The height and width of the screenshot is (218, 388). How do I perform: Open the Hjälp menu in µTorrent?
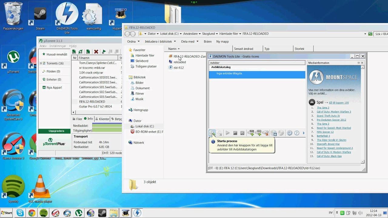coord(73,46)
